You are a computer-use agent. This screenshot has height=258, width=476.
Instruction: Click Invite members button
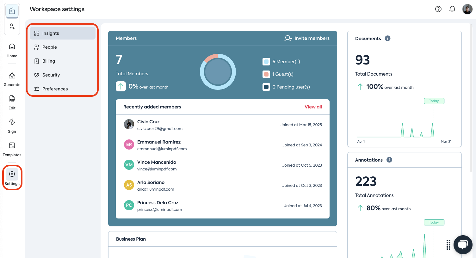coord(307,38)
